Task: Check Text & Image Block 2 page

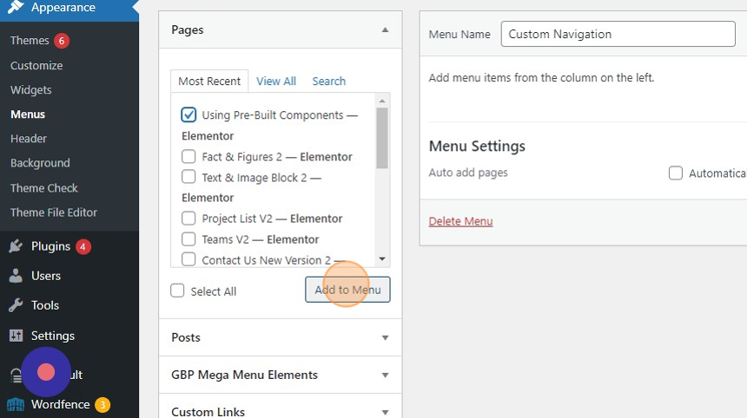Action: point(188,177)
